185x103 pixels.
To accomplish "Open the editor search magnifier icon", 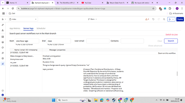I will click(x=164, y=19).
